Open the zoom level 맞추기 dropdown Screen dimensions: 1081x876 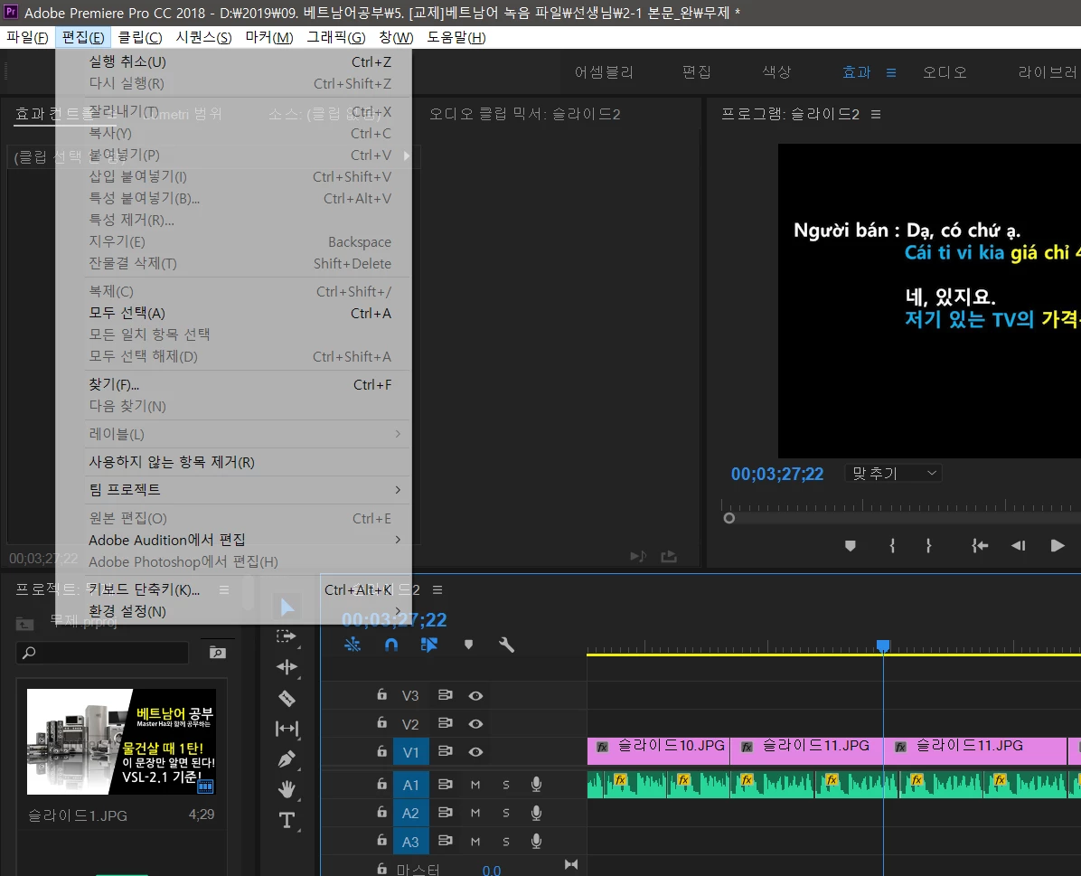click(894, 473)
